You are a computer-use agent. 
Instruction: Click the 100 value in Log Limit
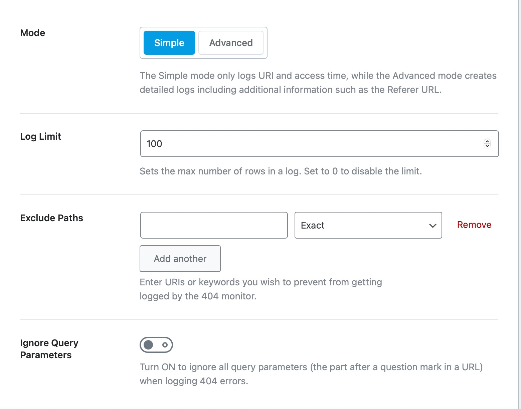point(154,144)
